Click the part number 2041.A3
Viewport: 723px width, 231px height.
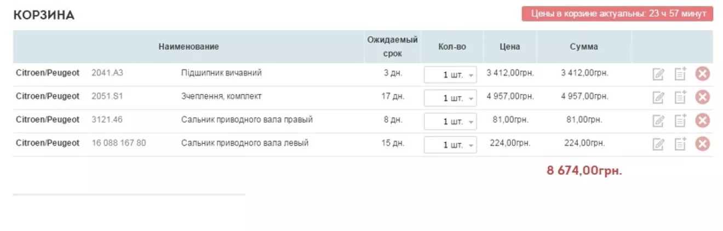[x=107, y=73]
